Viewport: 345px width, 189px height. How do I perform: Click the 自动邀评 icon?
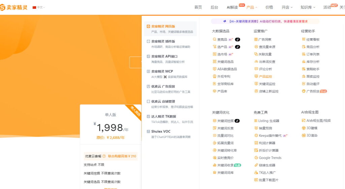[x=304, y=84]
